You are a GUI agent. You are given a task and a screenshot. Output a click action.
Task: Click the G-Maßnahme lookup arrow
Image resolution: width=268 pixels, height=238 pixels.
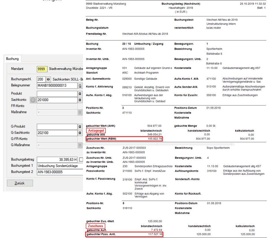(80, 145)
